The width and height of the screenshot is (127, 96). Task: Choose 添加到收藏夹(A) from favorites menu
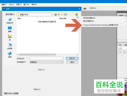tap(89, 18)
